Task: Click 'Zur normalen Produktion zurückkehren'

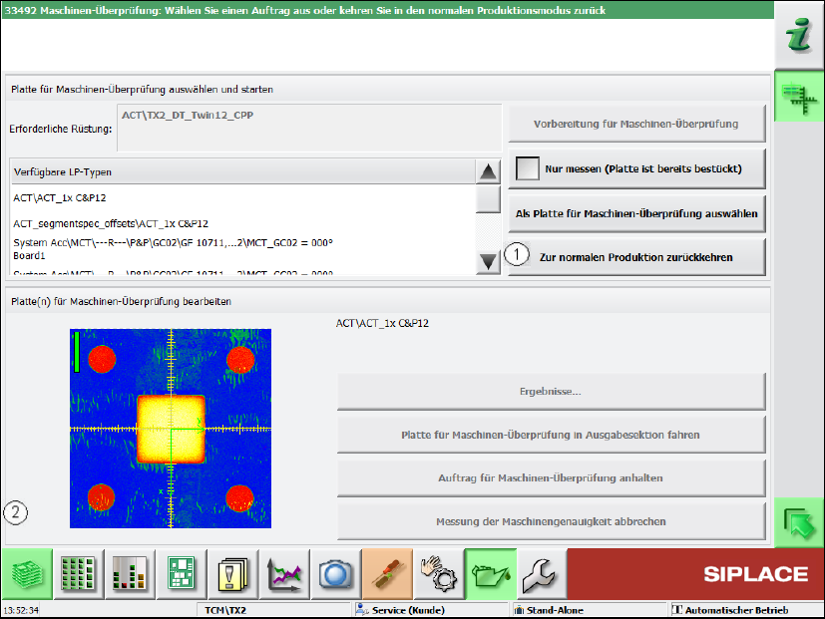Action: 636,257
